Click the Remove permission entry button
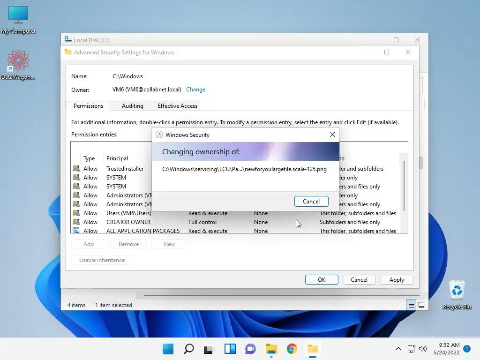The image size is (480, 360). [128, 244]
